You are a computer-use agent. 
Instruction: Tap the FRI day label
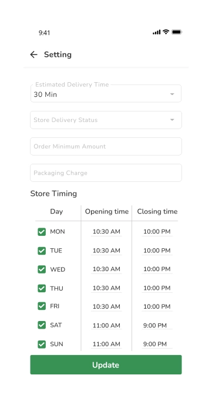[55, 306]
